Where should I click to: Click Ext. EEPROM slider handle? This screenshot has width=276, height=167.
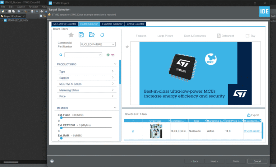(61, 128)
